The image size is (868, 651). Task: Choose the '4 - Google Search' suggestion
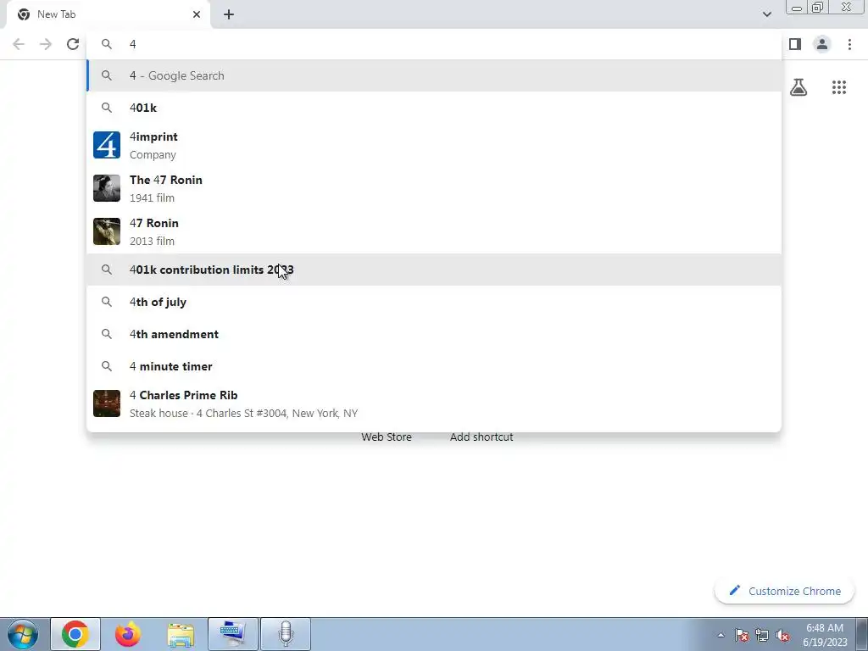(x=434, y=75)
